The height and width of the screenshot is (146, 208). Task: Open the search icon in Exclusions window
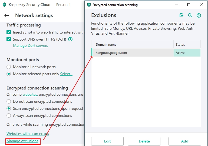pyautogui.click(x=190, y=15)
